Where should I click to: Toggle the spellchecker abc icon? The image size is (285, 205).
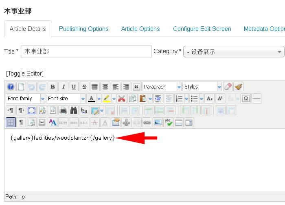pyautogui.click(x=168, y=122)
